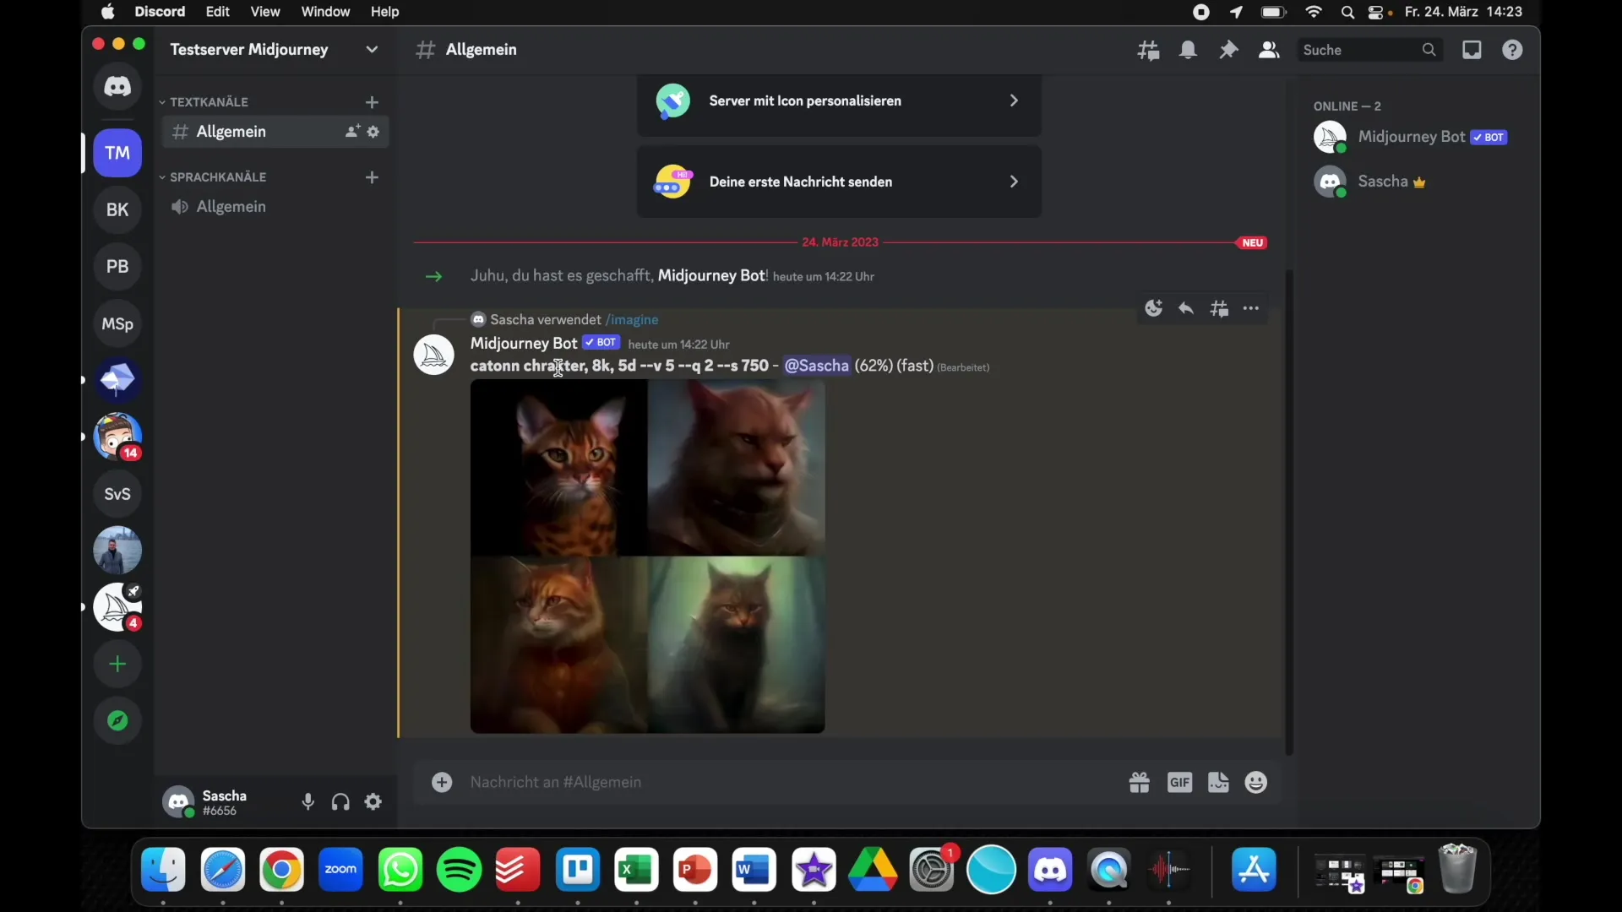Click the add a server plus icon
The image size is (1622, 912).
117,664
